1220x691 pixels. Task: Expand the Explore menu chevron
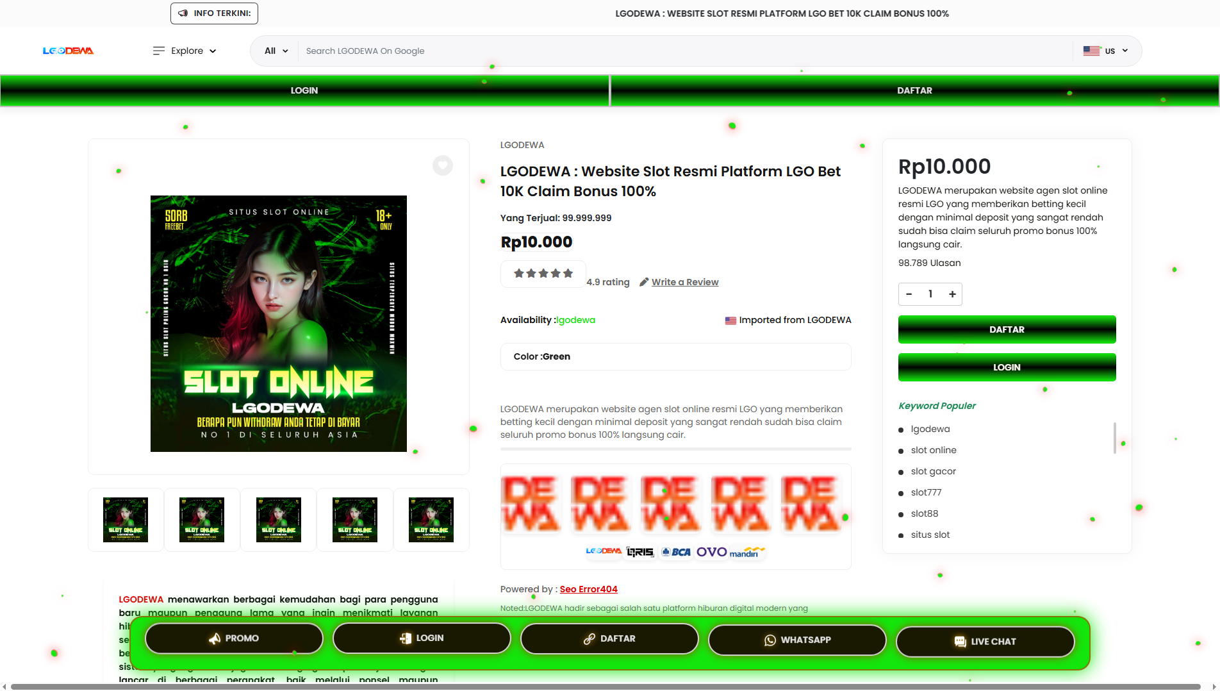(x=213, y=51)
